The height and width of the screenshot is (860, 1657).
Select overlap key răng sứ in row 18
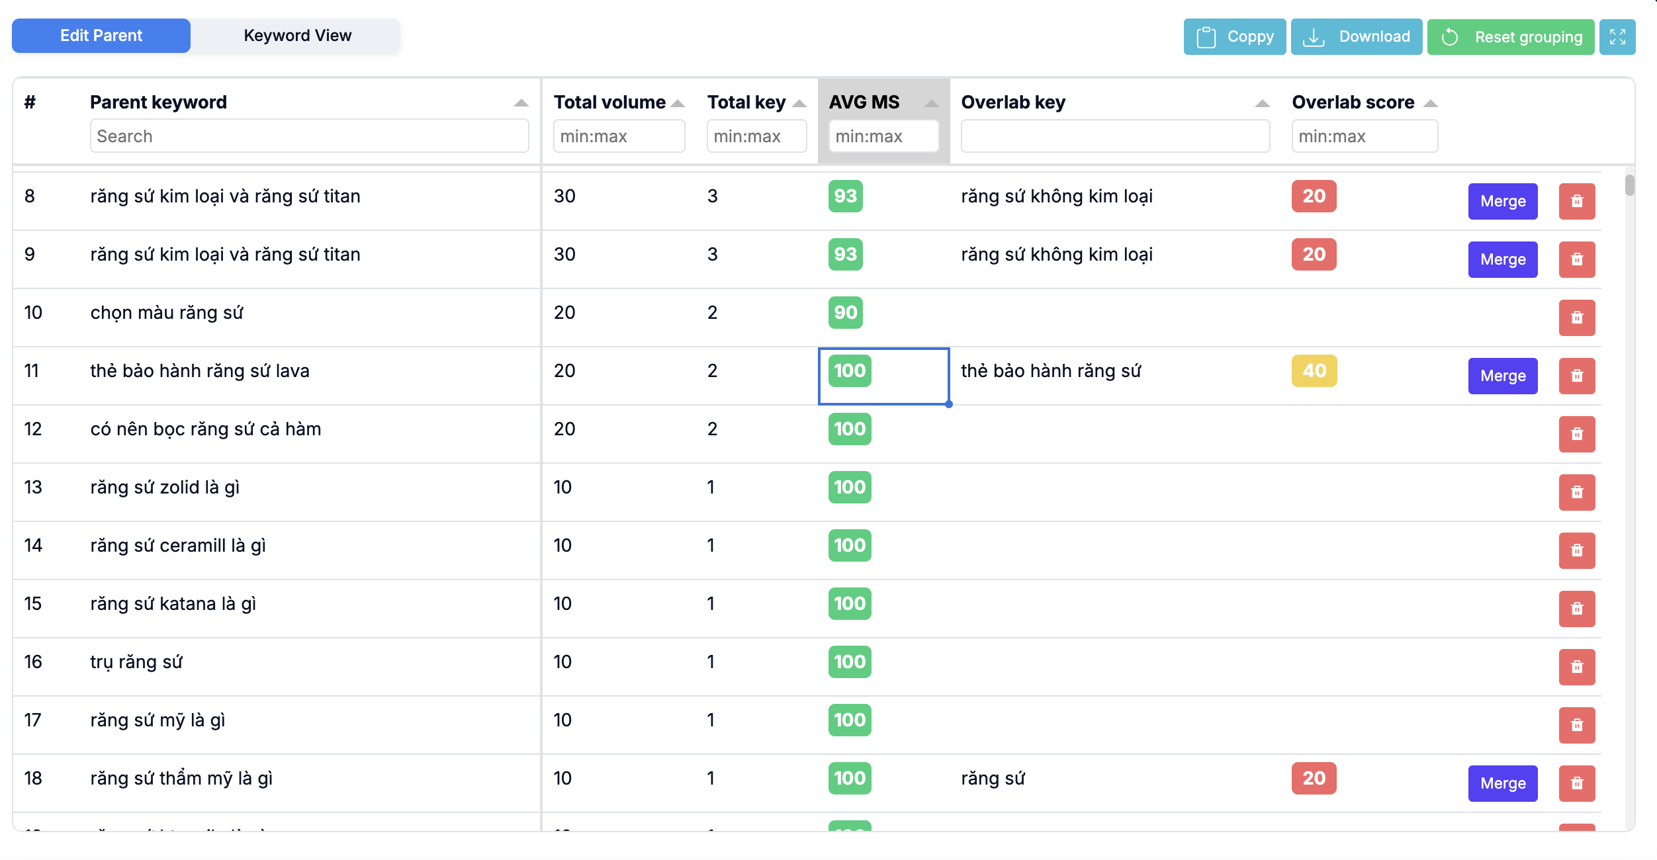click(993, 778)
